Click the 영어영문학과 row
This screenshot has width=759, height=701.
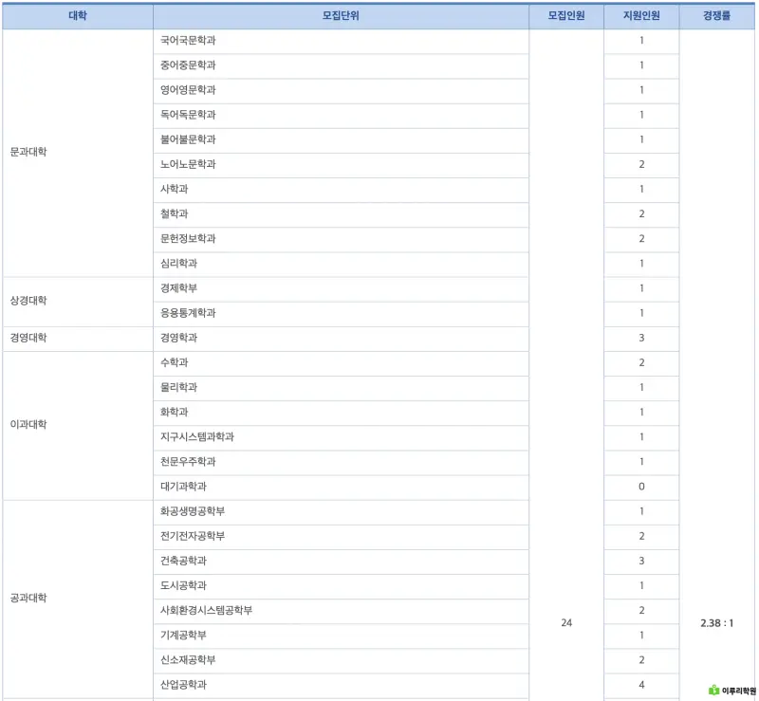tap(341, 90)
